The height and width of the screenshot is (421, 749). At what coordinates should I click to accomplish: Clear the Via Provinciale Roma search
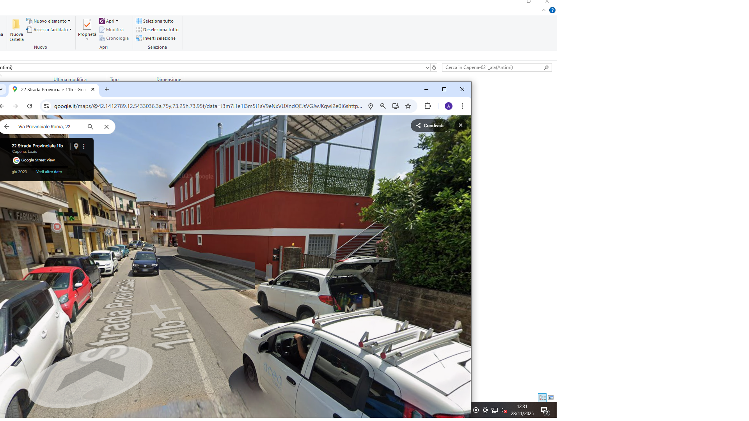coord(106,127)
